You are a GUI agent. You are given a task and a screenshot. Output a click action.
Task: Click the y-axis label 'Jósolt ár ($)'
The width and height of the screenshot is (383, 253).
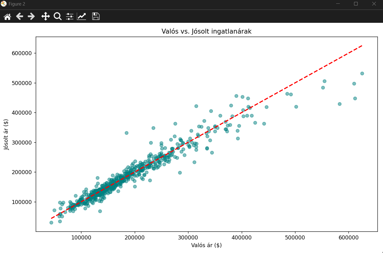[x=6, y=134]
